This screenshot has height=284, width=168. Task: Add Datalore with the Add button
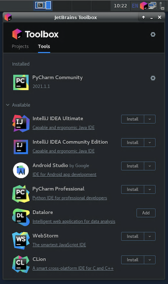146,213
